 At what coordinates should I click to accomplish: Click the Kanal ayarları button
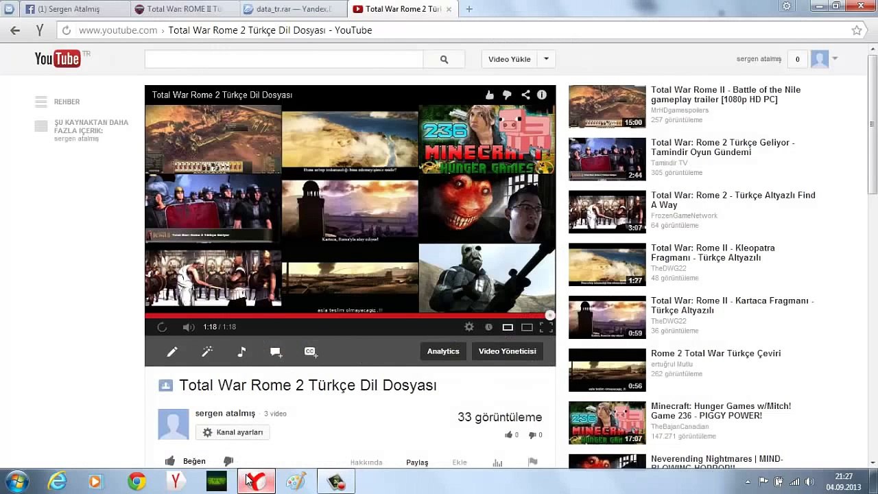[x=233, y=432]
